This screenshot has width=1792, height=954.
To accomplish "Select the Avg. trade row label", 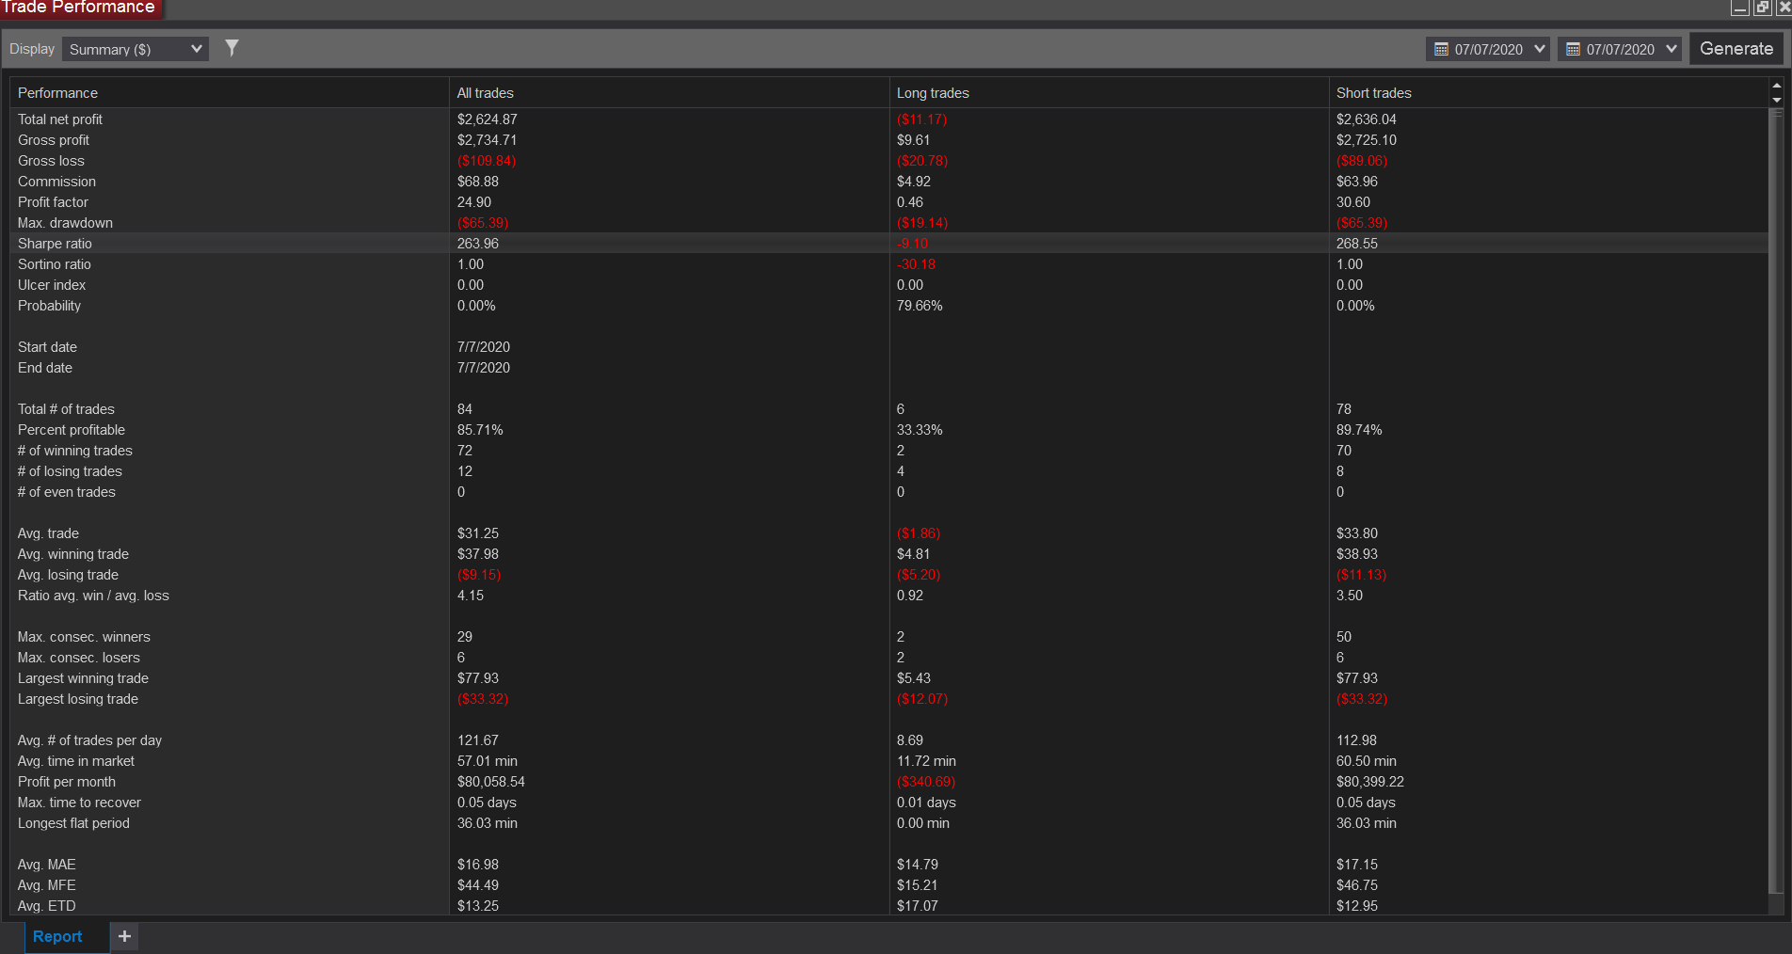I will click(x=48, y=533).
